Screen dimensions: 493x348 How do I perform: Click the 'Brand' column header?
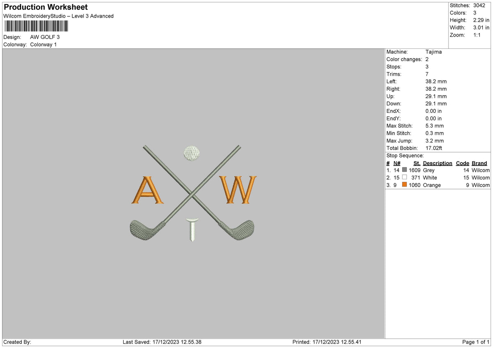pyautogui.click(x=479, y=163)
